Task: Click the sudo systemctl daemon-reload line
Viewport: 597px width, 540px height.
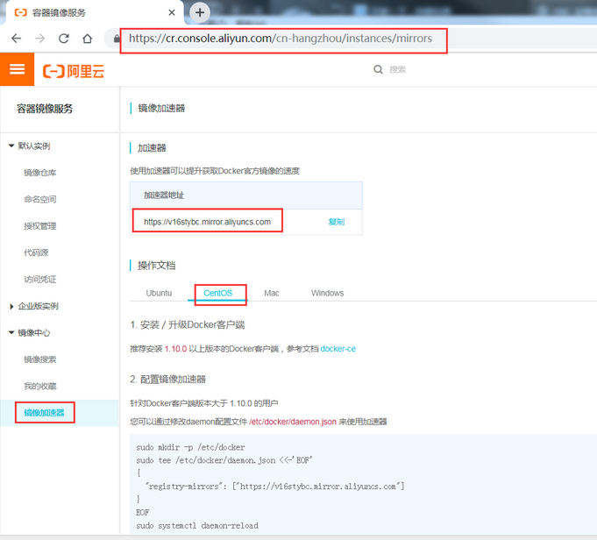Action: click(197, 525)
